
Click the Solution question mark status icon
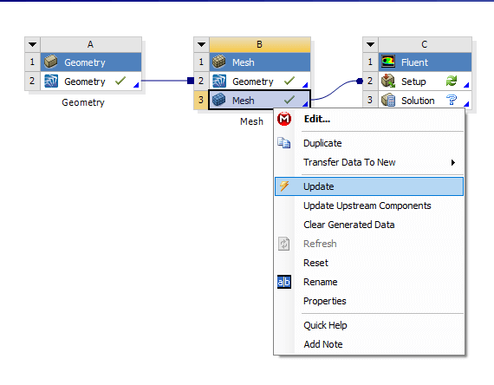tap(452, 100)
